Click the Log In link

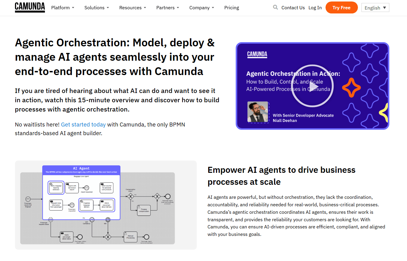click(x=315, y=8)
